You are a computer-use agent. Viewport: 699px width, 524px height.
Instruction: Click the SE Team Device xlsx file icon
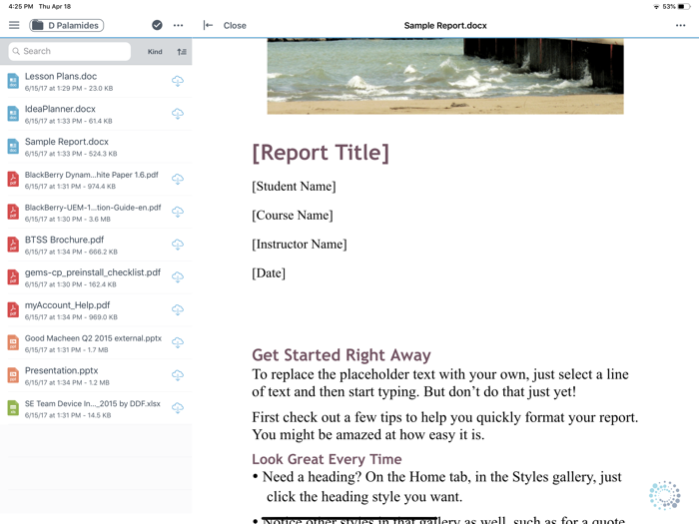point(13,407)
